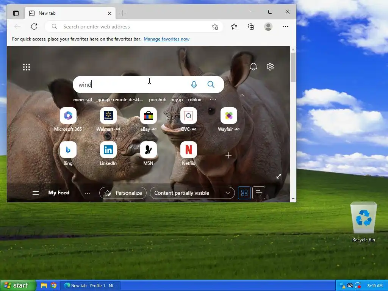Search trending term google remote desktop
388x291 pixels.
tap(120, 100)
